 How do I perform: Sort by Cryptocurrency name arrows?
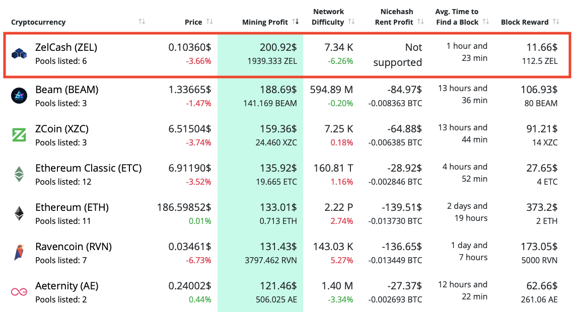point(142,22)
